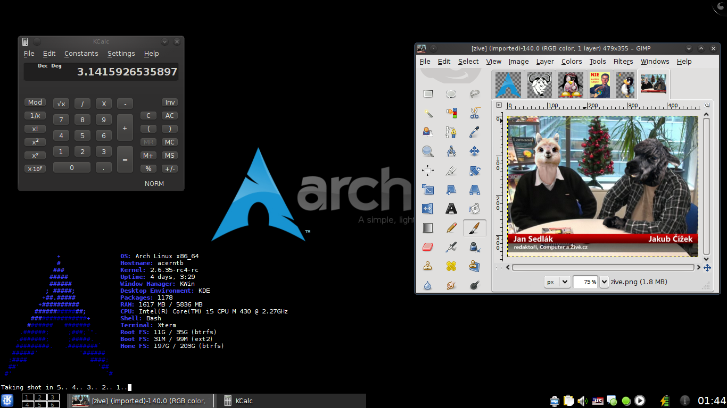Select the Fuzzy Select magic wand tool
The image size is (727, 408).
coord(428,113)
